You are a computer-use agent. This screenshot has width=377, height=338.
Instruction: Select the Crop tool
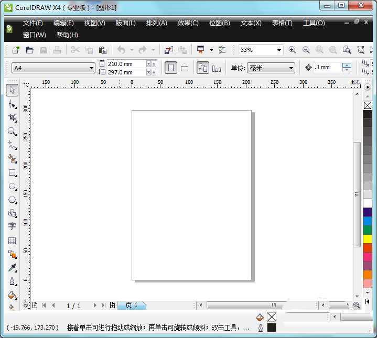(x=12, y=117)
